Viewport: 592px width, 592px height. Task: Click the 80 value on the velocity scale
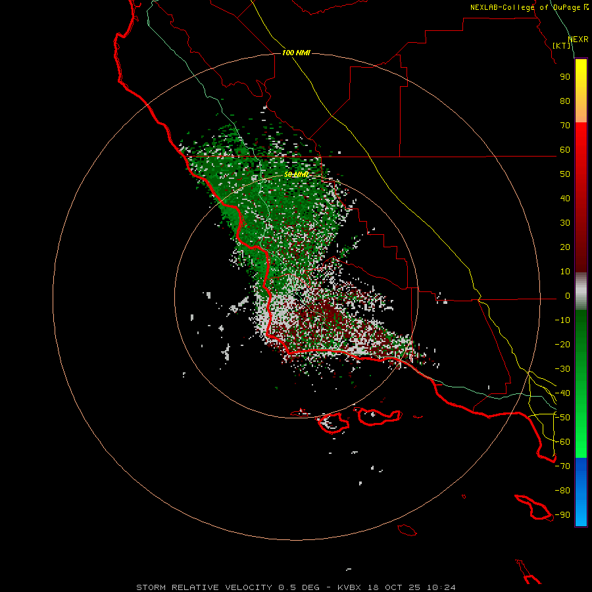click(x=565, y=101)
